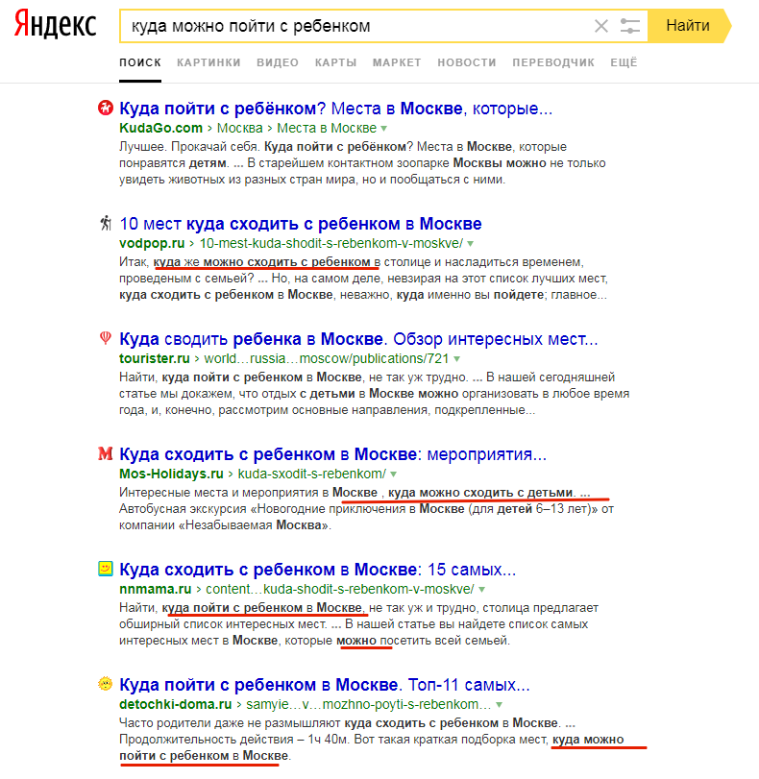
Task: Open result 'Куда сводить ребенка в Москве'
Action: click(358, 339)
